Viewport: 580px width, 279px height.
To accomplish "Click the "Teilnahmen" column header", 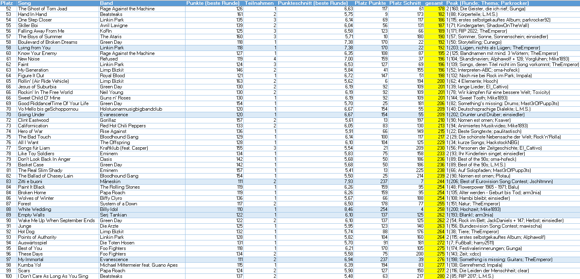I will coord(259,3).
